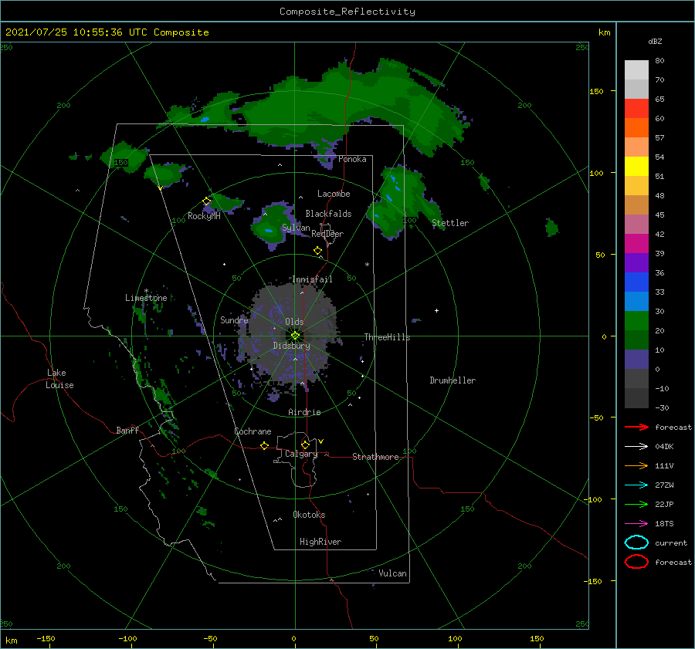695x649 pixels.
Task: Click the ThreeHills label
Action: pos(387,337)
